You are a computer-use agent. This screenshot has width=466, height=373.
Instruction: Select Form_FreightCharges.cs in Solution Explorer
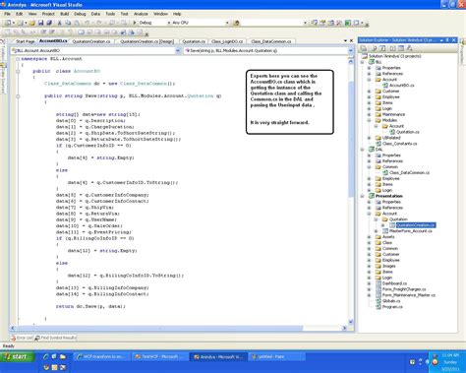pos(401,289)
